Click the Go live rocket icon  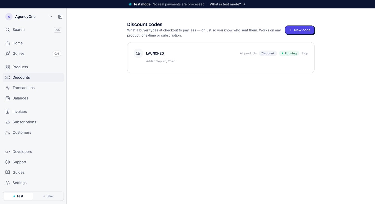(x=8, y=54)
